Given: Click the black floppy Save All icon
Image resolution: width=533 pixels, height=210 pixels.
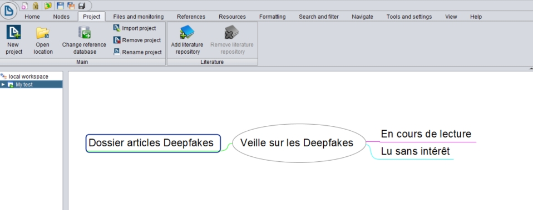Looking at the screenshot, I should tap(82, 6).
